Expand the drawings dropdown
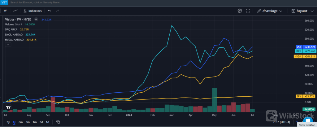 click(x=270, y=11)
